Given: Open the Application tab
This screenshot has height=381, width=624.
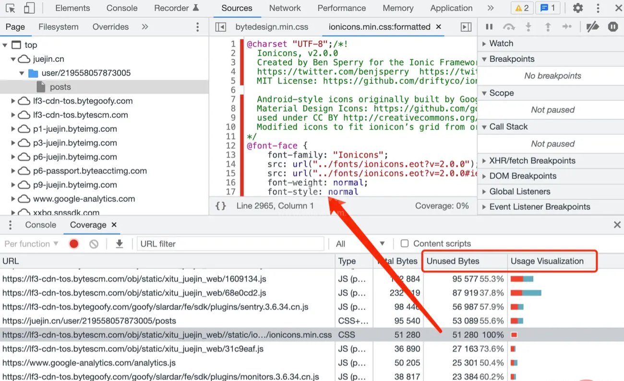Looking at the screenshot, I should [x=451, y=8].
